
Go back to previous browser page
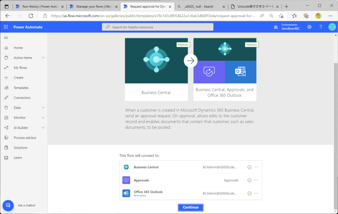(8, 16)
